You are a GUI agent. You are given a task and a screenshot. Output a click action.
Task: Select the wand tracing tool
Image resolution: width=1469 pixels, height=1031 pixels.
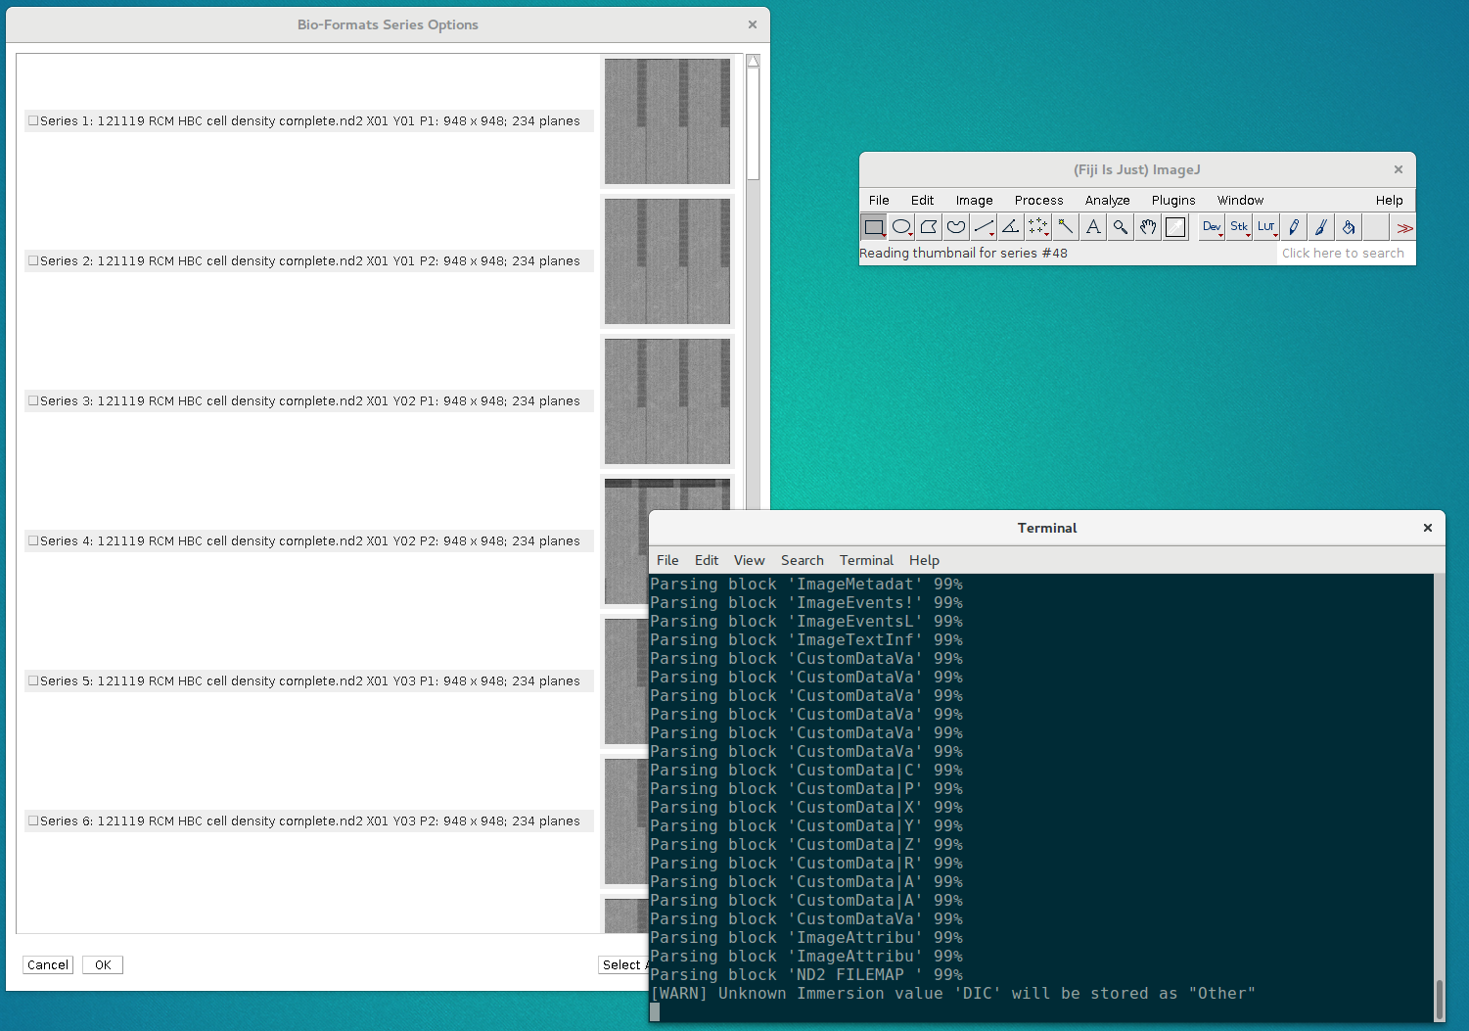pos(1065,226)
